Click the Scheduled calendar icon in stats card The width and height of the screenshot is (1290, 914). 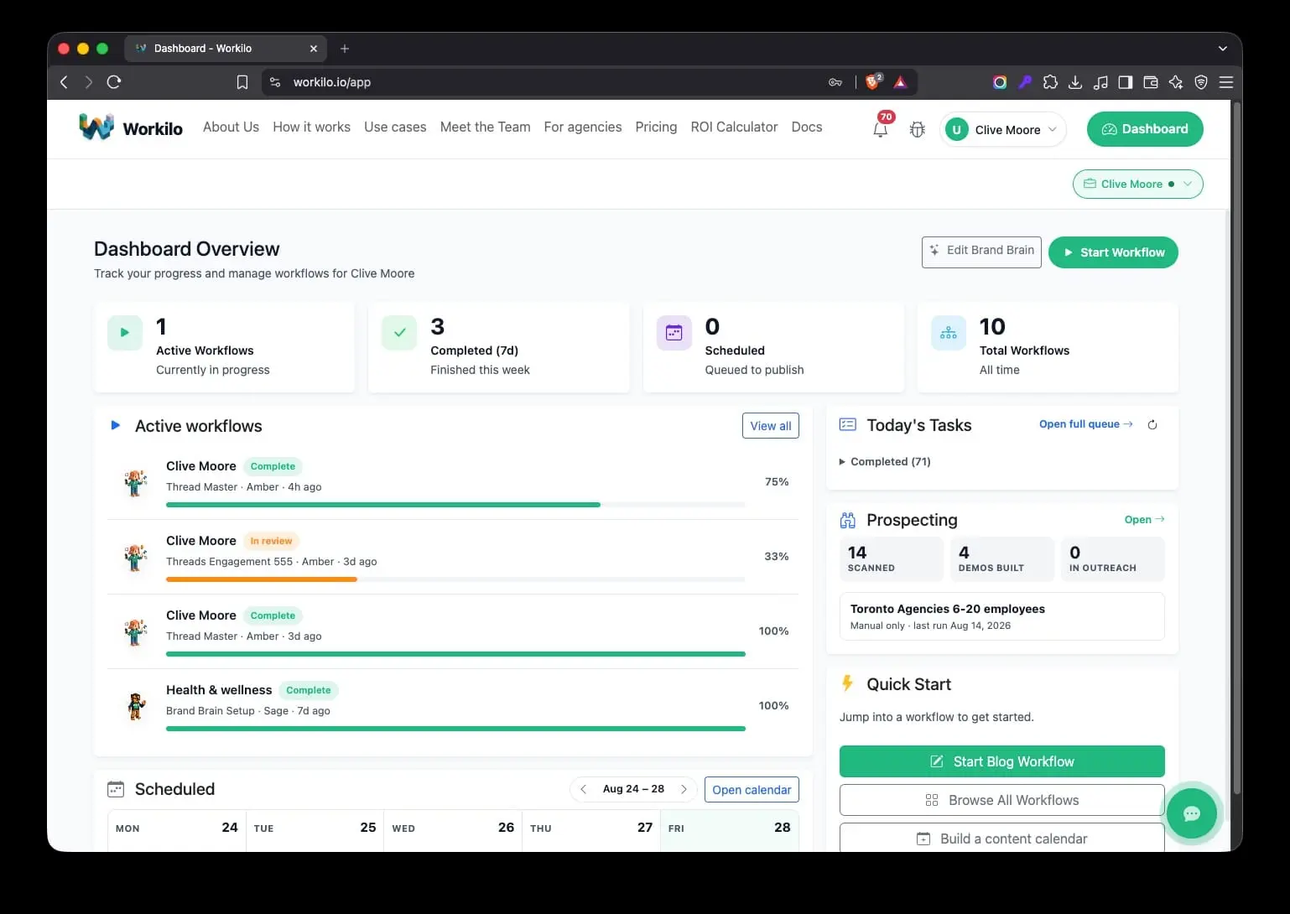tap(674, 332)
